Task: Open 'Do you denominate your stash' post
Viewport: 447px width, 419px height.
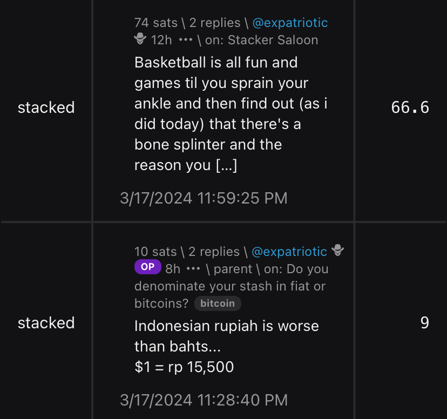Action: point(231,286)
